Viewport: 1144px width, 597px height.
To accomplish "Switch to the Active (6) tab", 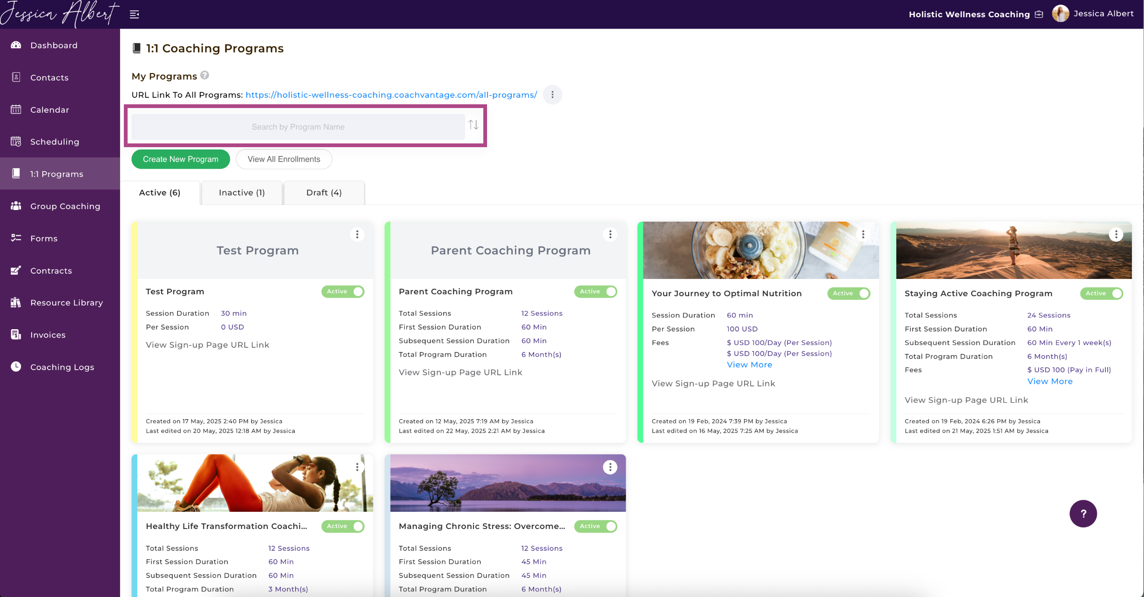I will (x=160, y=192).
